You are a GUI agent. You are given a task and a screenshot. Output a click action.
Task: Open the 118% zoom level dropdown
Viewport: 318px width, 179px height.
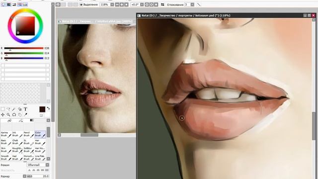112,4
